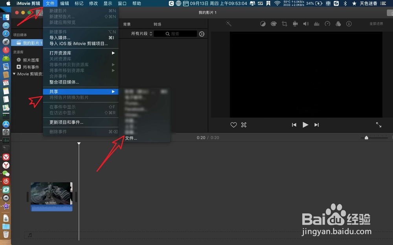
Task: Open media search settings via gear icon
Action: [202, 34]
